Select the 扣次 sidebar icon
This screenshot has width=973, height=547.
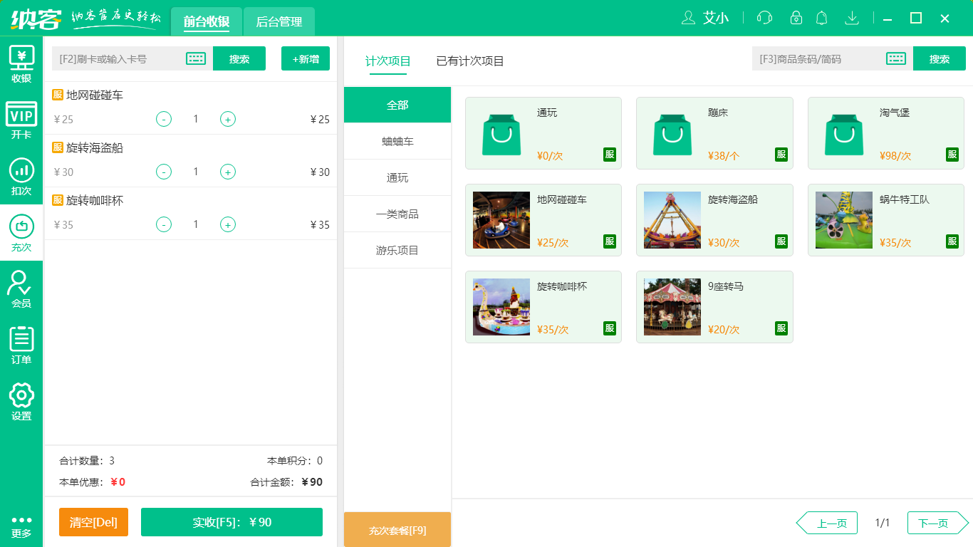21,177
